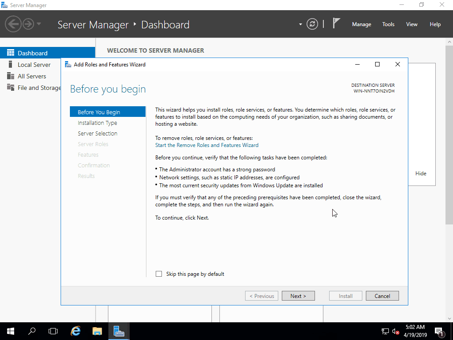
Task: Click the muted volume tray icon
Action: 396,331
